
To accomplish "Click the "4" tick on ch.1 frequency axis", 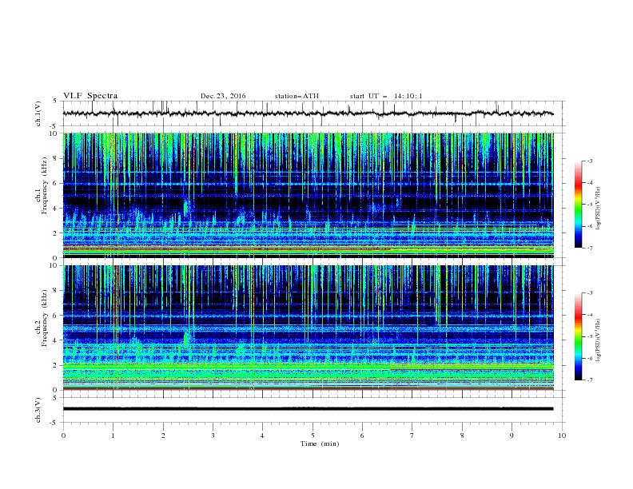I will pyautogui.click(x=55, y=209).
